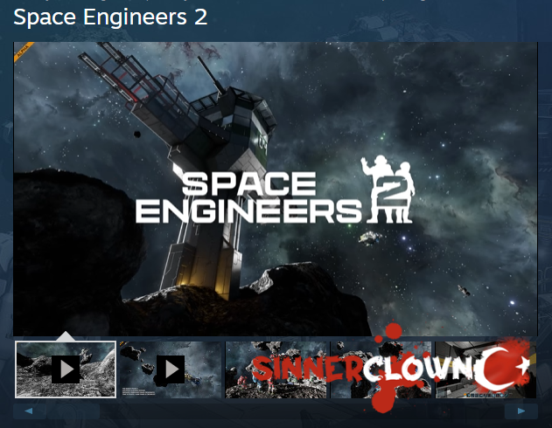This screenshot has width=552, height=428.
Task: Open the interior hangar screenshot thumbnail
Action: tap(486, 369)
